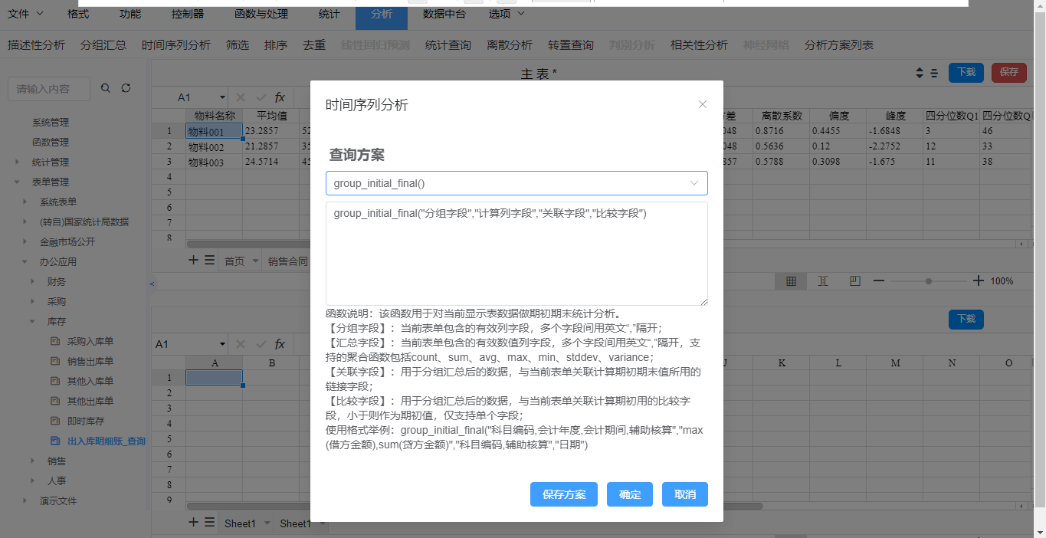Close the 时间序列分析 dialog with X
This screenshot has height=538, width=1046.
[702, 104]
